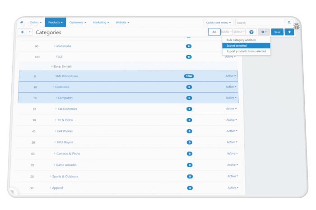Open the Customers menu

coord(78,23)
